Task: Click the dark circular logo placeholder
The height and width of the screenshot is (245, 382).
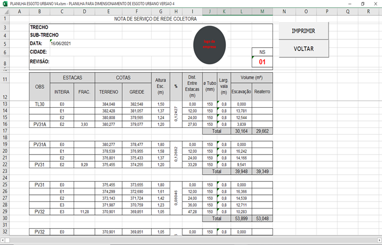Action: [210, 44]
